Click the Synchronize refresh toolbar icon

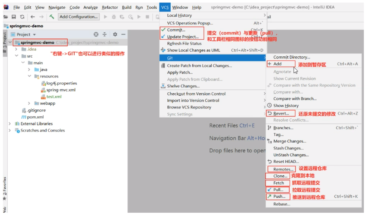tap(22, 17)
